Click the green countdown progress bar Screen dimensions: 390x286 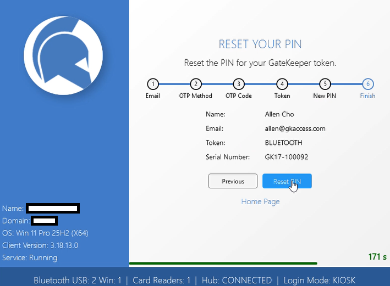click(223, 263)
